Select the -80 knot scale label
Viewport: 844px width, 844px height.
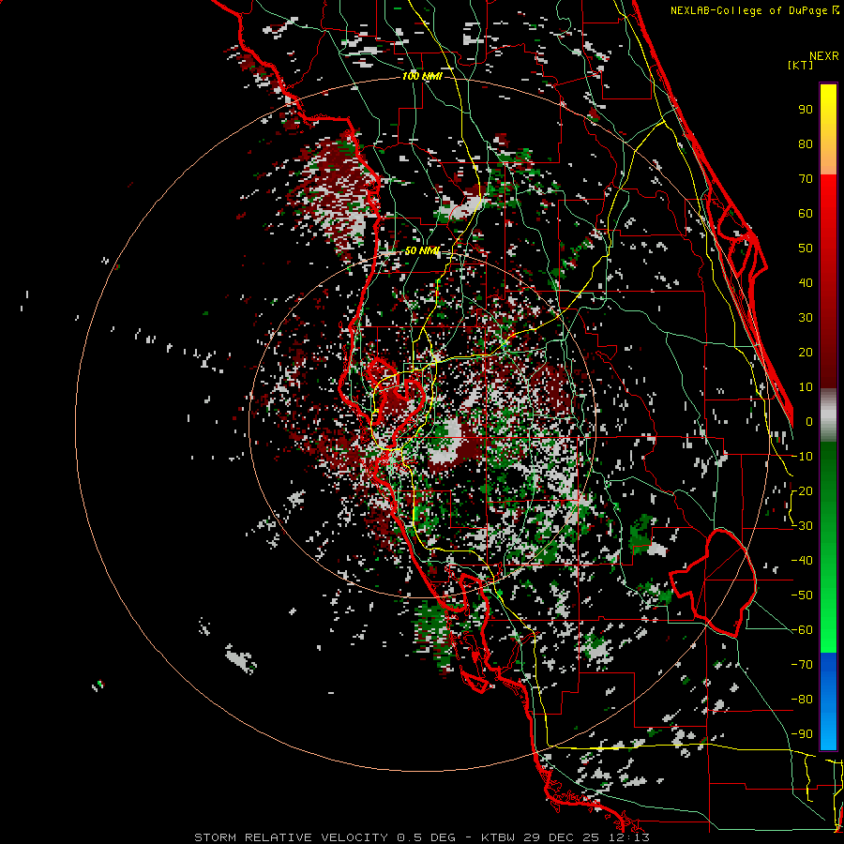tap(802, 700)
